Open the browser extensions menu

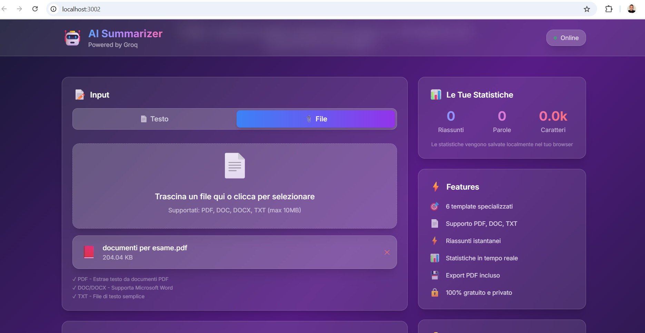(x=609, y=9)
